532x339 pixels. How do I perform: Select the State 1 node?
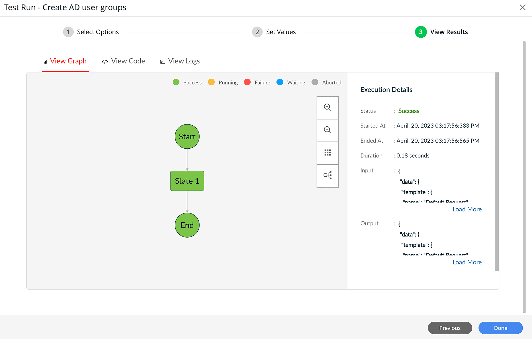tap(187, 181)
